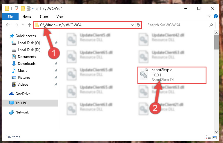
Task: Go up one folder level arrow
Action: (29, 25)
